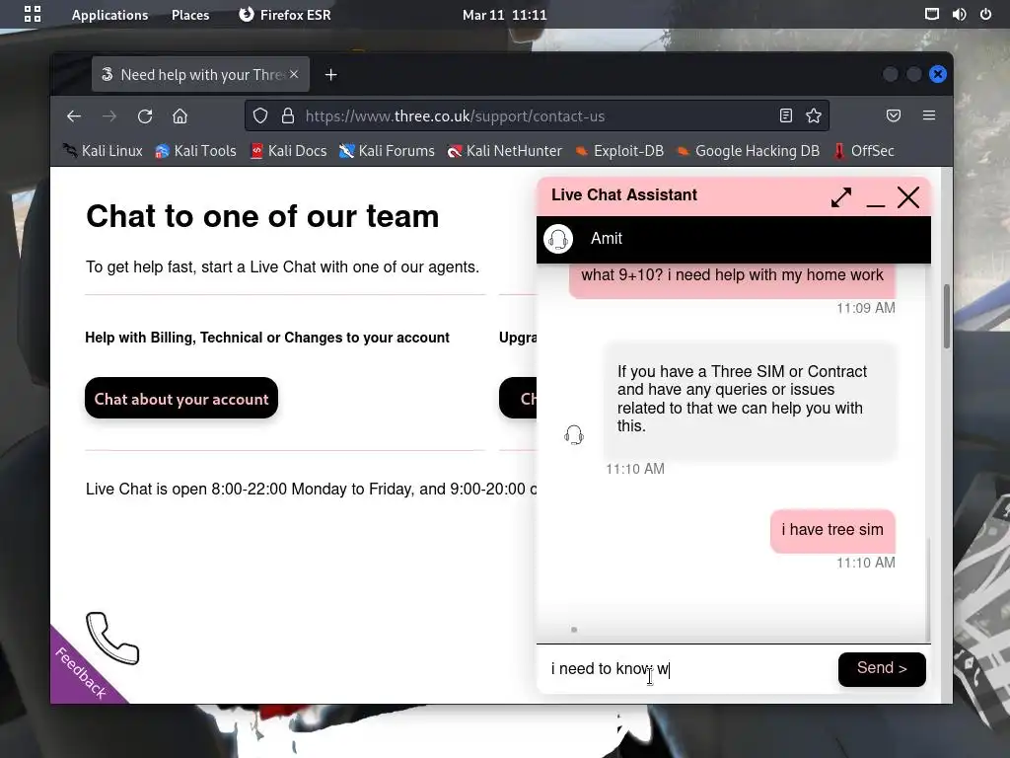Open the OffSec bookmark
This screenshot has height=758, width=1010.
click(864, 151)
